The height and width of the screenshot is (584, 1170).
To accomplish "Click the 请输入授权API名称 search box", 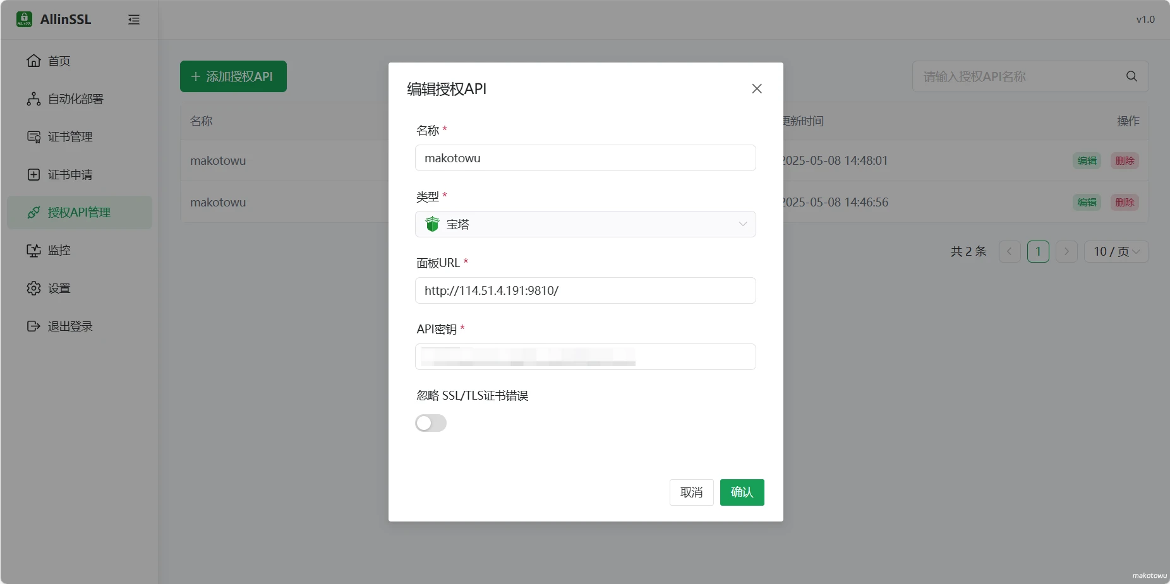I will click(x=1030, y=76).
